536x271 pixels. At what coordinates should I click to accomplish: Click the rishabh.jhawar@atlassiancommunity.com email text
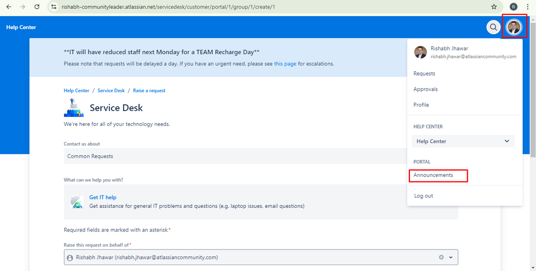tap(473, 57)
